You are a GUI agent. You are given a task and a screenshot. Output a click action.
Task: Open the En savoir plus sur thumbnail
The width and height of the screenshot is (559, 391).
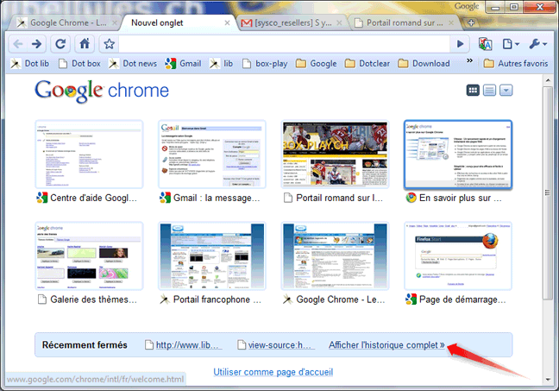coord(458,155)
